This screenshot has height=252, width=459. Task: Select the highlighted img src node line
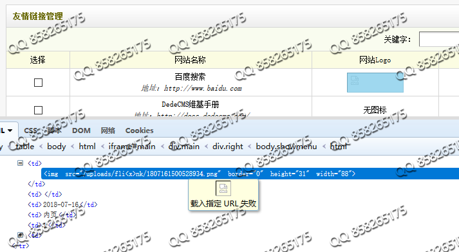[x=250, y=174]
